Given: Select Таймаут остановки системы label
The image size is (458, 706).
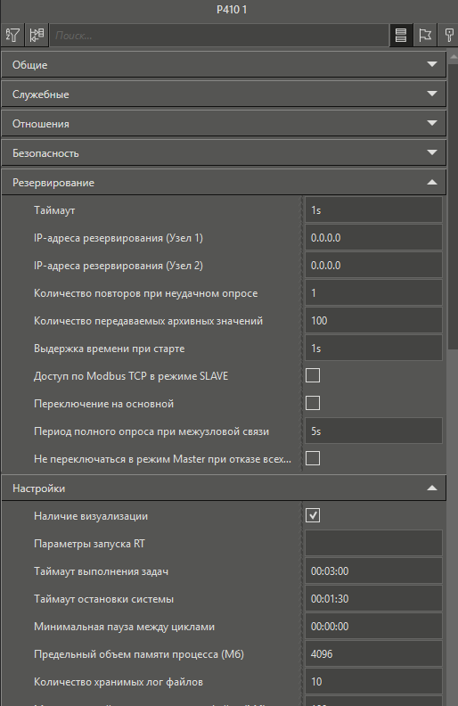Looking at the screenshot, I should (104, 599).
